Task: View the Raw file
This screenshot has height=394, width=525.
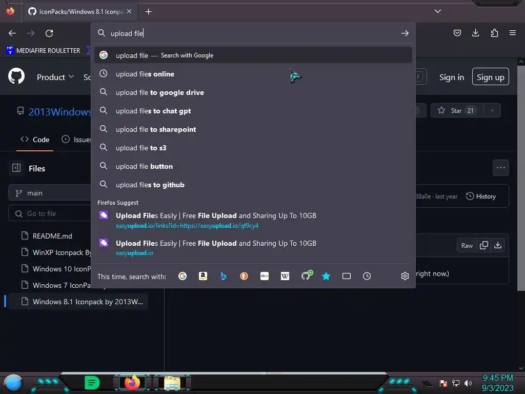Action: click(x=467, y=246)
